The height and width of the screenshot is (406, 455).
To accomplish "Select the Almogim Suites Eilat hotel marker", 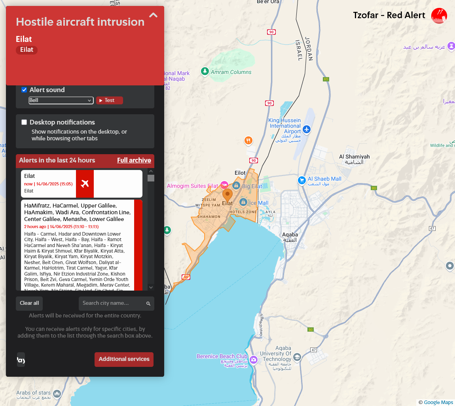I will point(224,185).
